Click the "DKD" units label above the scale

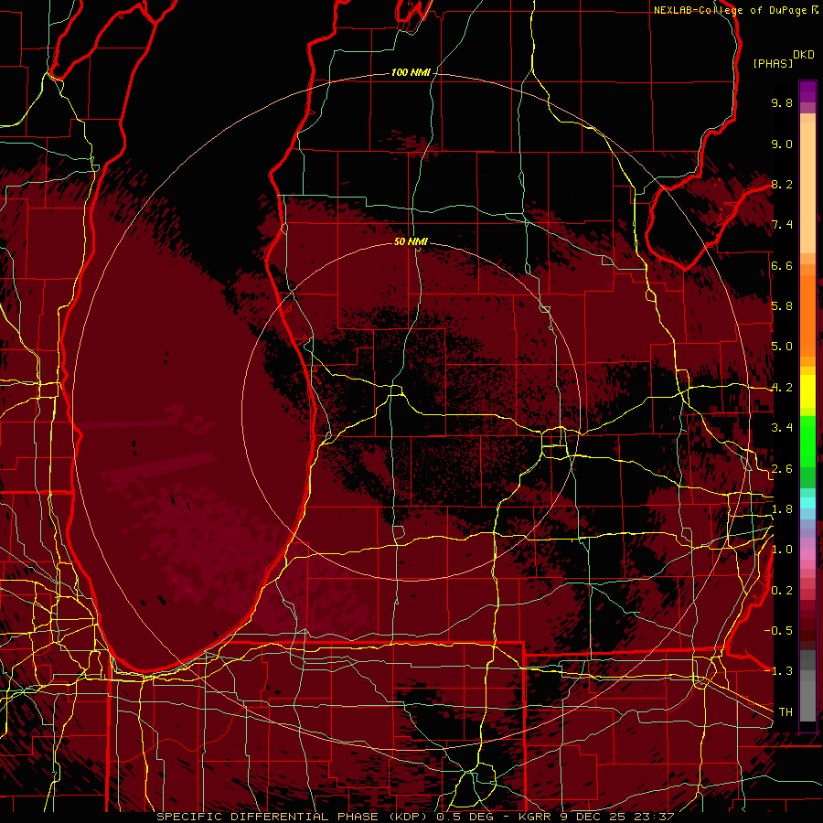(x=804, y=55)
